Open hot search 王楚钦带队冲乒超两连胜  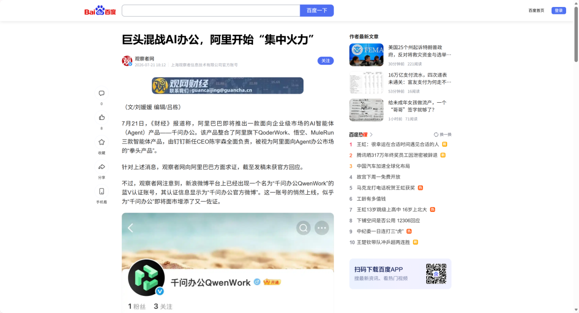click(x=383, y=242)
